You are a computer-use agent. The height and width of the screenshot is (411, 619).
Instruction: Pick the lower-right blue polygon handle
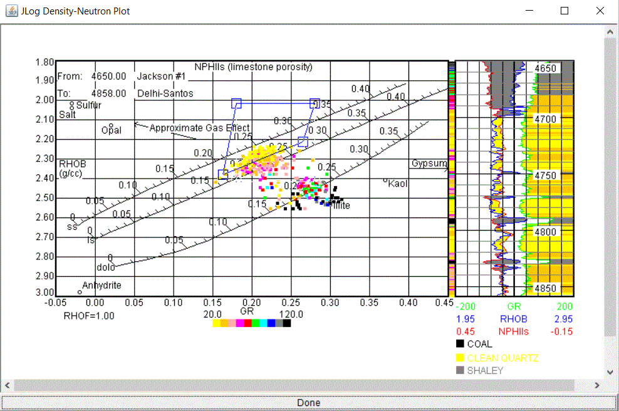click(x=303, y=142)
